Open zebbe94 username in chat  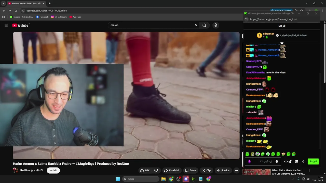point(252,112)
